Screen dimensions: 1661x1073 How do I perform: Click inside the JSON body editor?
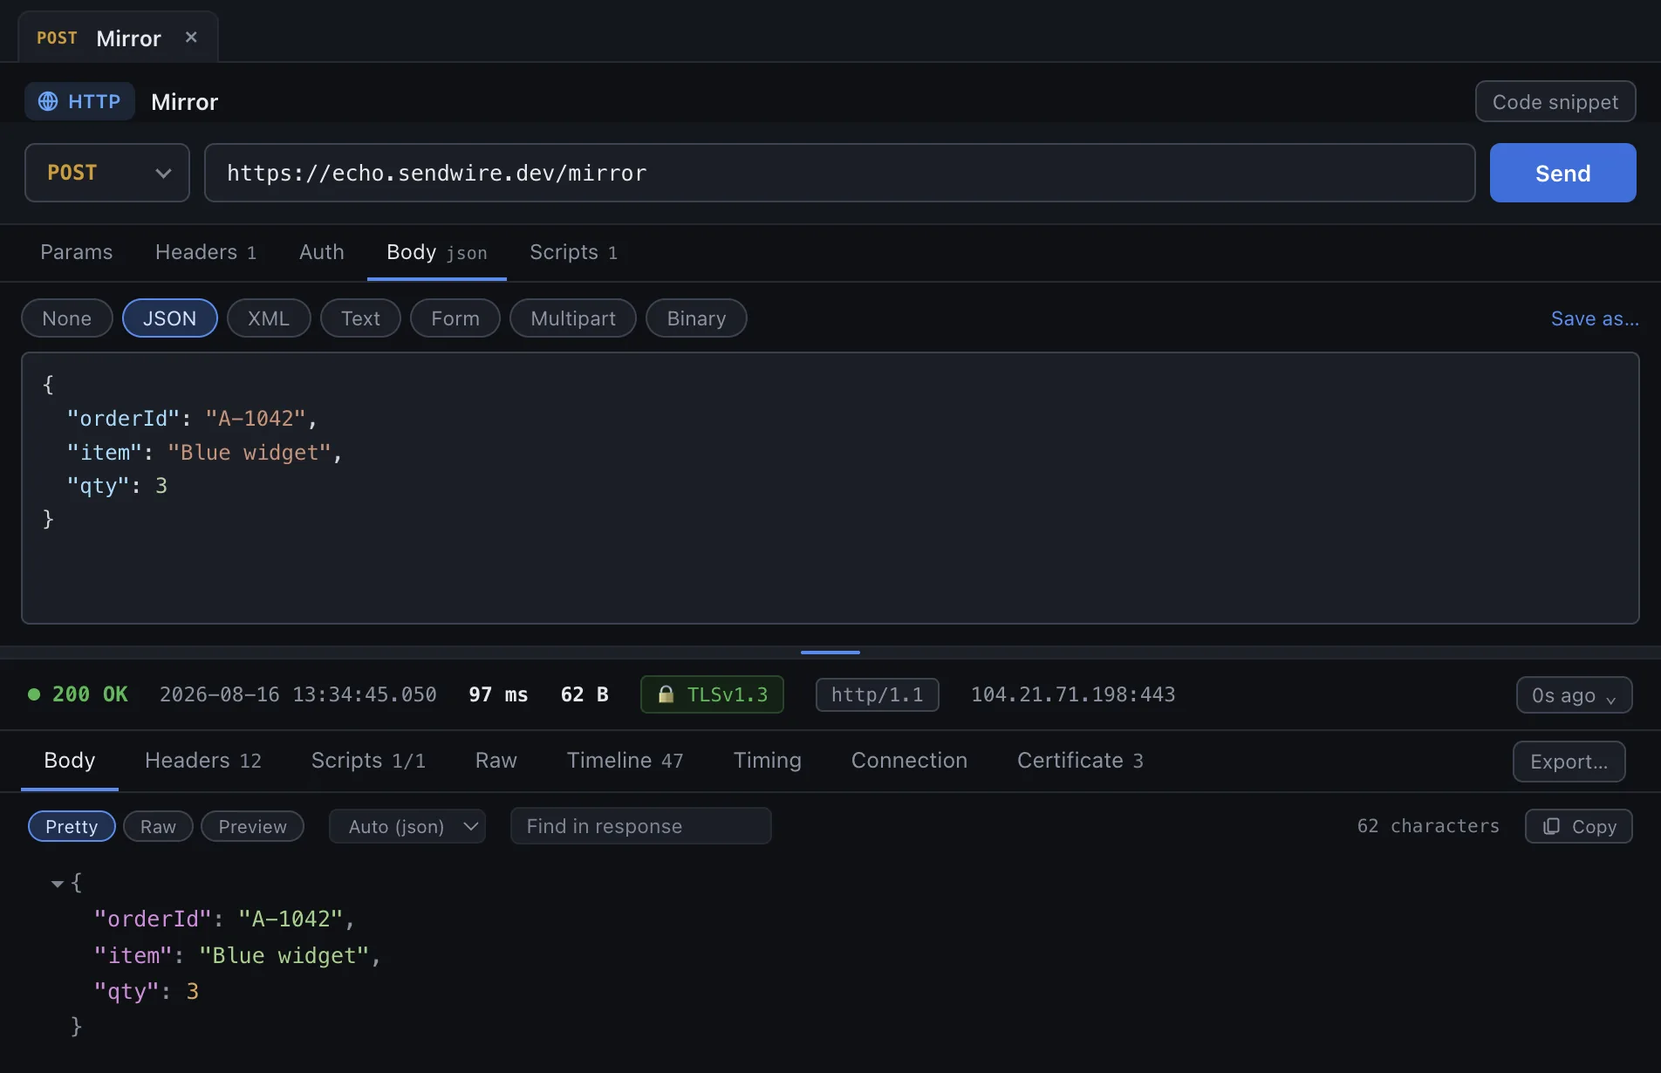(830, 489)
